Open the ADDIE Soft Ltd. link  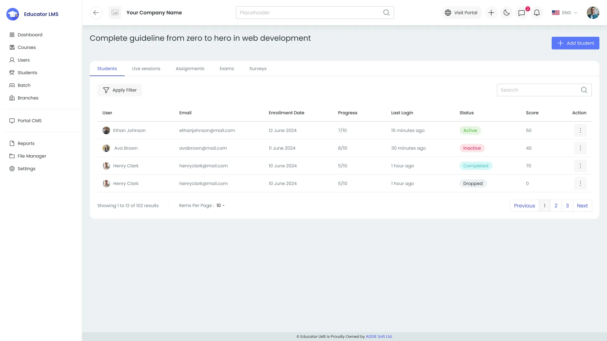pyautogui.click(x=379, y=337)
